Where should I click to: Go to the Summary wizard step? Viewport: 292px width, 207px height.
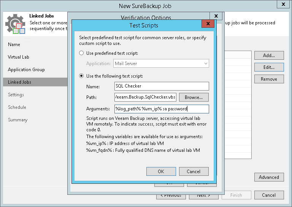(x=18, y=119)
